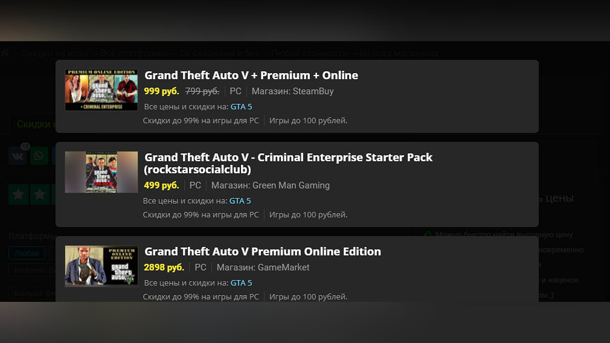Open 'Игры до 100 рублей' in the first offer
610x343 pixels.
coord(308,120)
